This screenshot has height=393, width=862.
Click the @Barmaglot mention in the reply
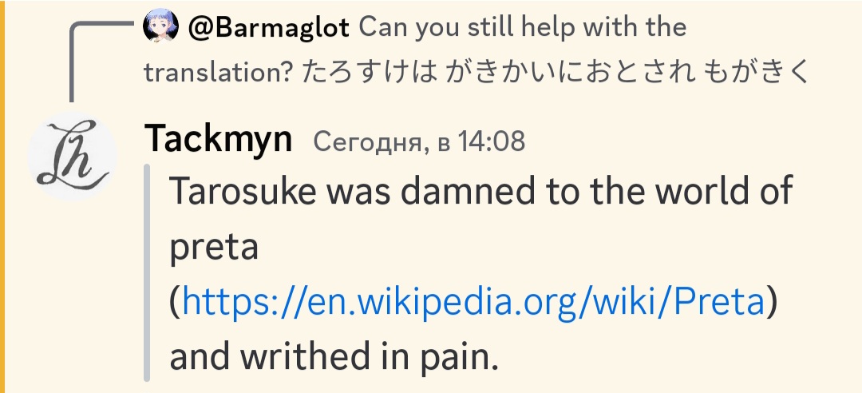point(269,28)
